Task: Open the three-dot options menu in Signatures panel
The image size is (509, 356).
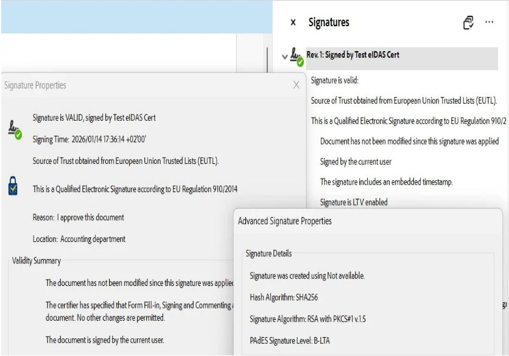Action: pyautogui.click(x=489, y=22)
